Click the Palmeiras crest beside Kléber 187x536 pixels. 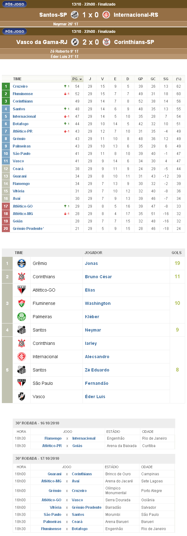pos(22,317)
